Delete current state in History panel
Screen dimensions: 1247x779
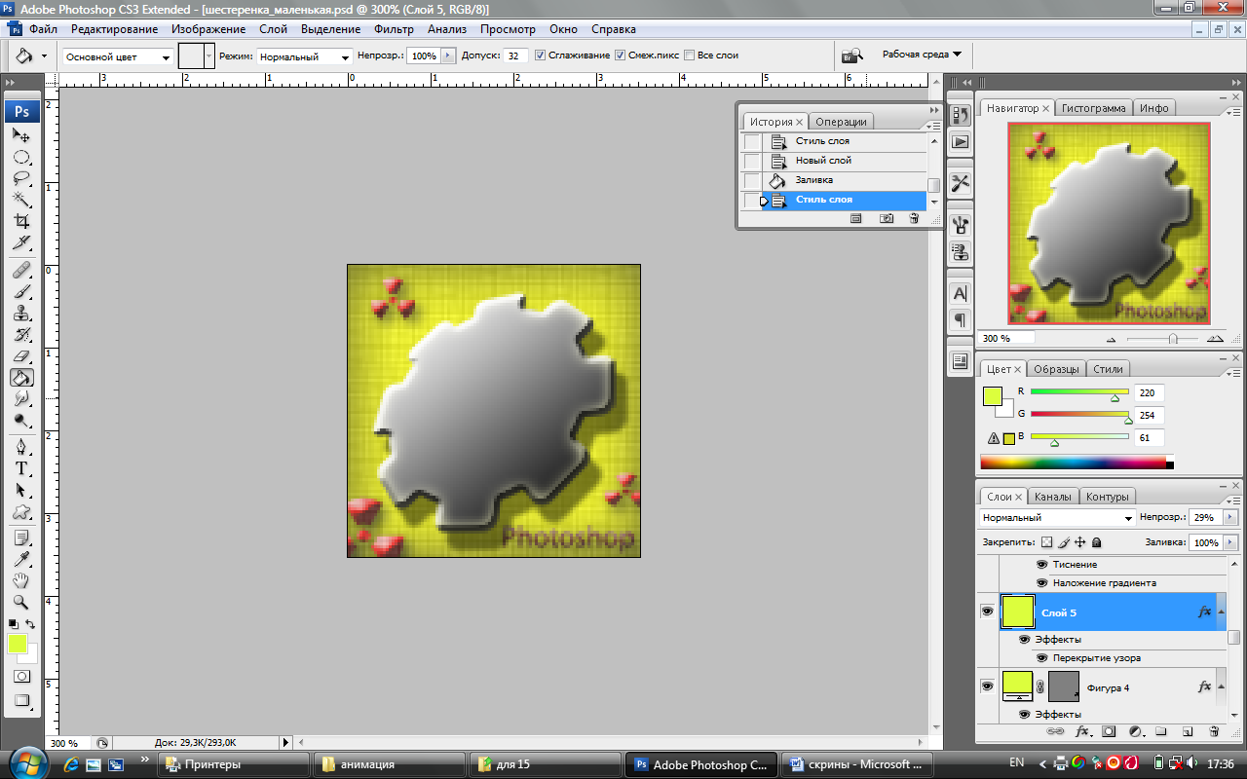coord(914,219)
